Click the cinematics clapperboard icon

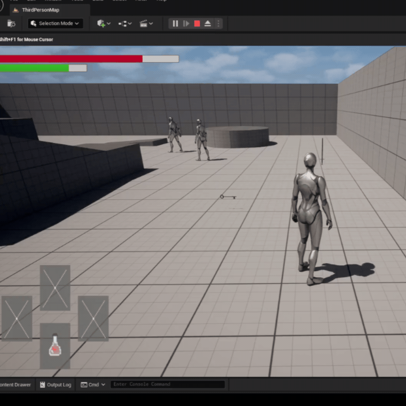tap(143, 23)
